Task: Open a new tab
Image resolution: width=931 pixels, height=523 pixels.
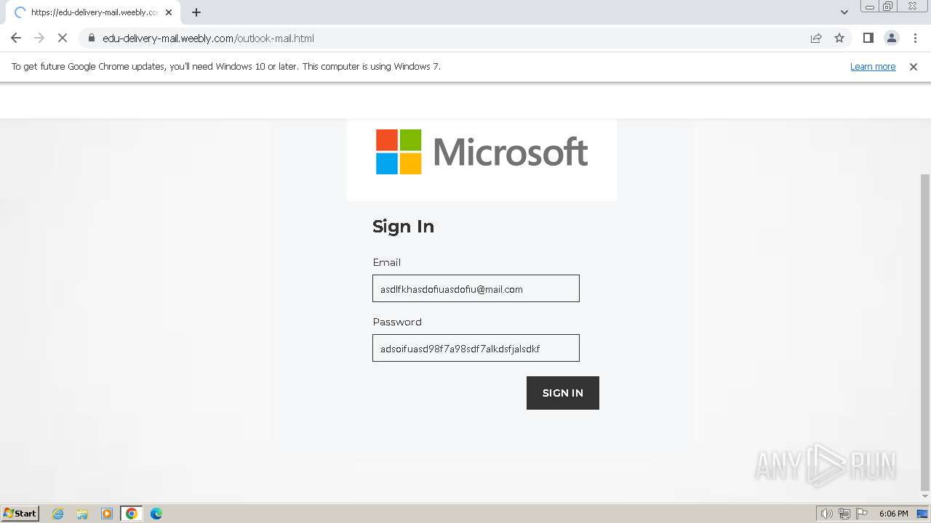Action: pos(196,12)
